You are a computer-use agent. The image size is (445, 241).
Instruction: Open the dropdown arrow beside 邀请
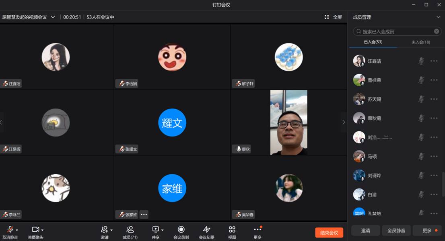(111, 230)
